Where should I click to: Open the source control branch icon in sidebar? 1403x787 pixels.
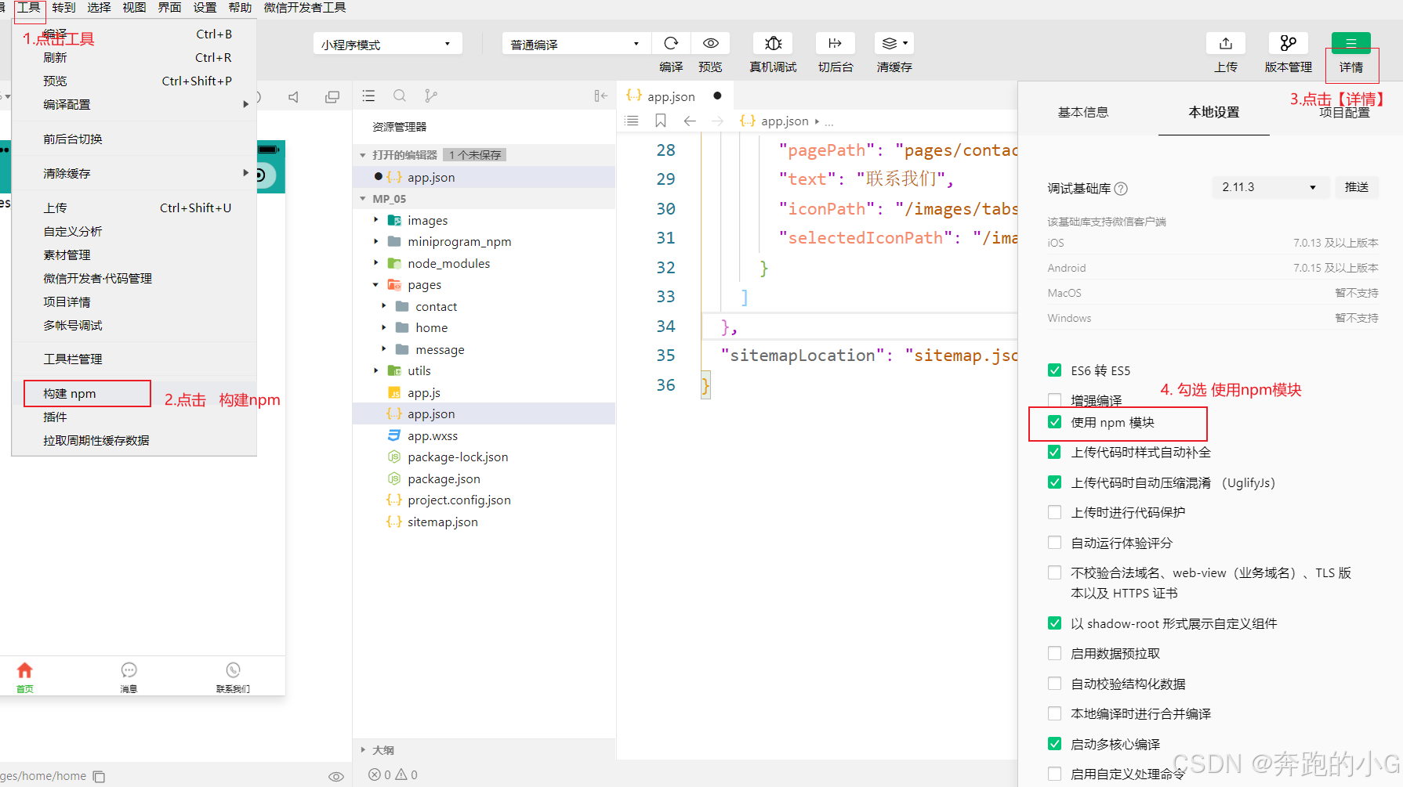(x=430, y=96)
